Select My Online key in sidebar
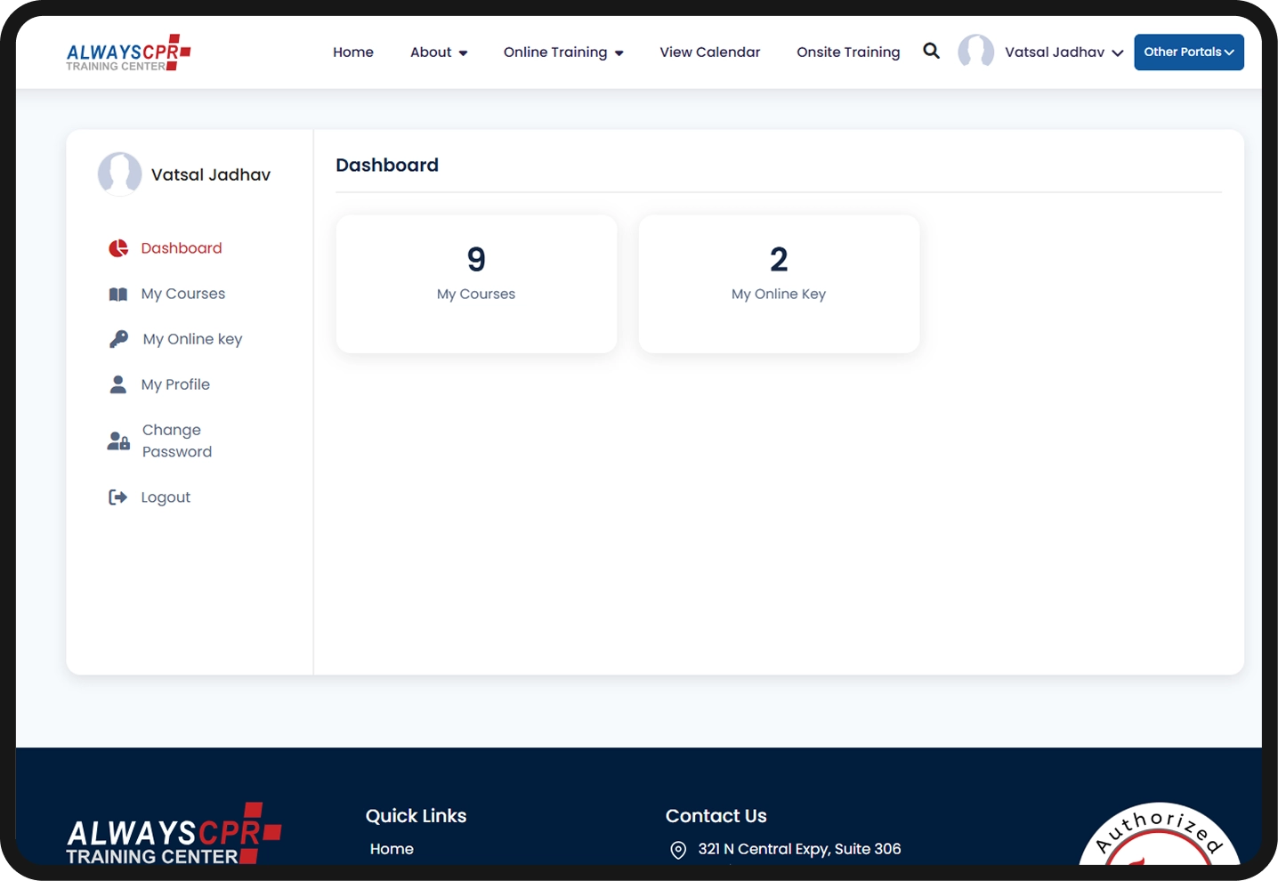 point(192,339)
